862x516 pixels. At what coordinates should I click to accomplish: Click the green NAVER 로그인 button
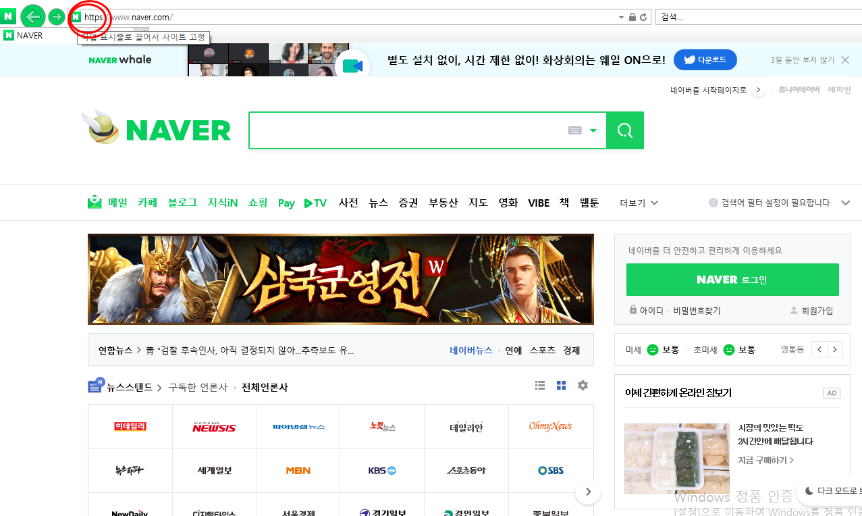tap(732, 280)
